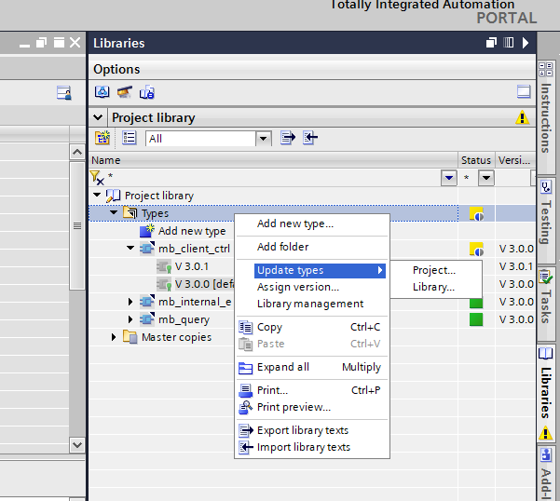Click the yellow warning icon in Project library header
This screenshot has width=560, height=501.
523,118
